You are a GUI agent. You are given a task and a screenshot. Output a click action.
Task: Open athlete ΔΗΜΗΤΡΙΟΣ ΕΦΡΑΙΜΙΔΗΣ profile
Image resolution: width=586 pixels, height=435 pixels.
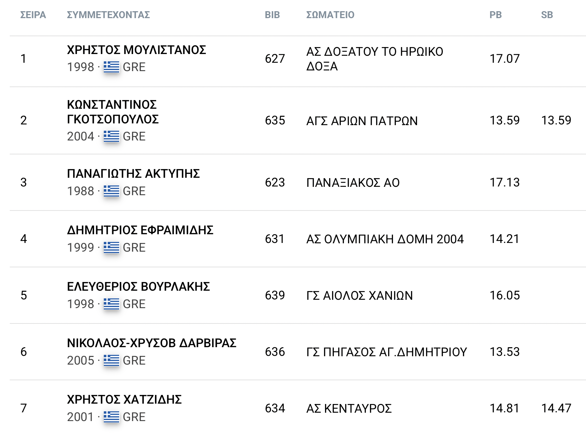click(140, 230)
